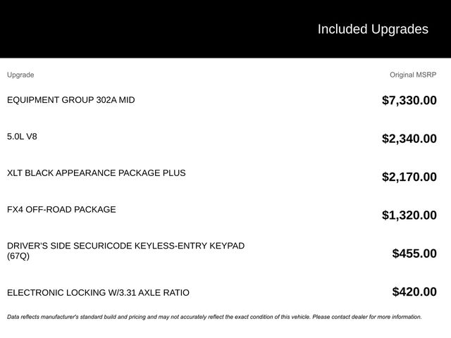Screen dimensions: 451x338
Task: Click the $455.00 price
Action: (x=414, y=254)
